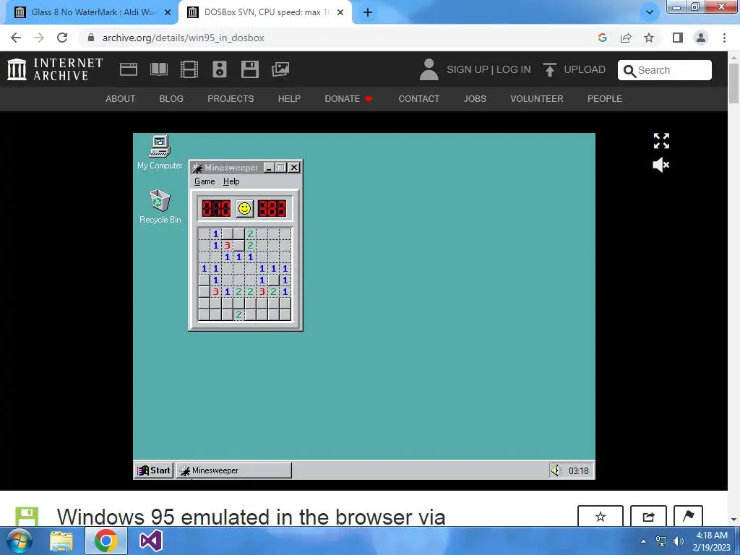The image size is (740, 555).
Task: Open the Help menu in Minesweeper
Action: (231, 181)
